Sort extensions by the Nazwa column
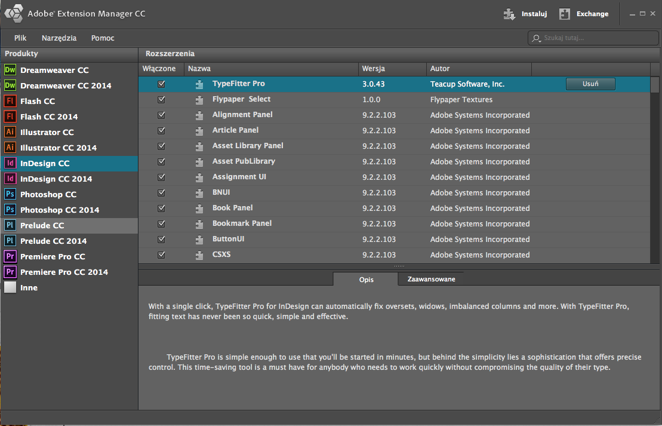The image size is (662, 426). tap(272, 69)
